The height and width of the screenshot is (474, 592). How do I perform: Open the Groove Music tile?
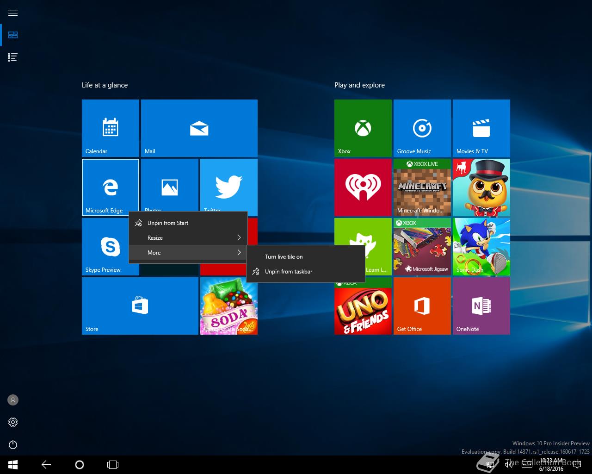click(x=422, y=128)
